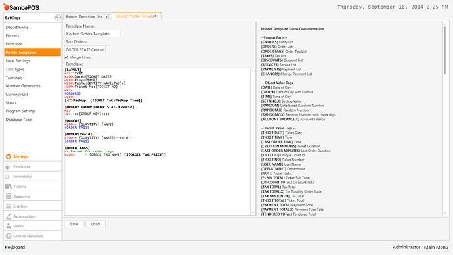This screenshot has height=255, width=453.
Task: Click the Settings collapse back arrow icon
Action: 58,18
